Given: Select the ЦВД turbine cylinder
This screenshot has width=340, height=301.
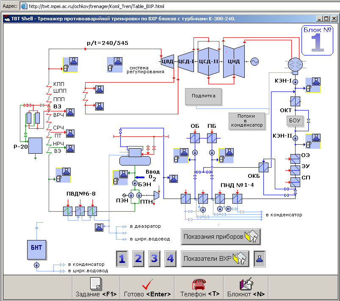Looking at the screenshot, I should pos(167,61).
